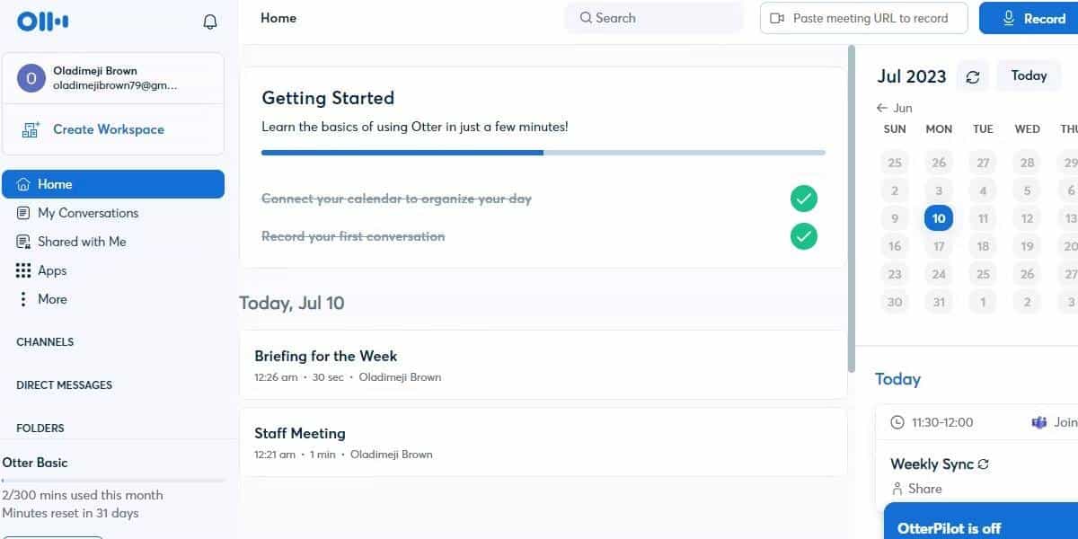Click the Otter logo icon
This screenshot has width=1078, height=539.
42,22
